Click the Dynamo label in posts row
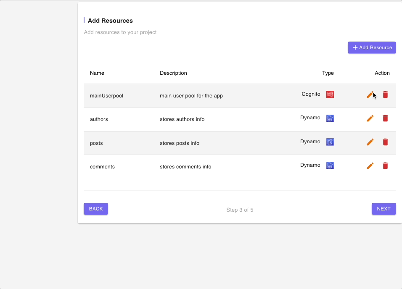 tap(310, 142)
